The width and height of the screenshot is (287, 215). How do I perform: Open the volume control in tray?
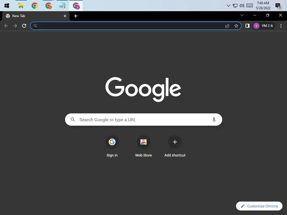(242, 6)
